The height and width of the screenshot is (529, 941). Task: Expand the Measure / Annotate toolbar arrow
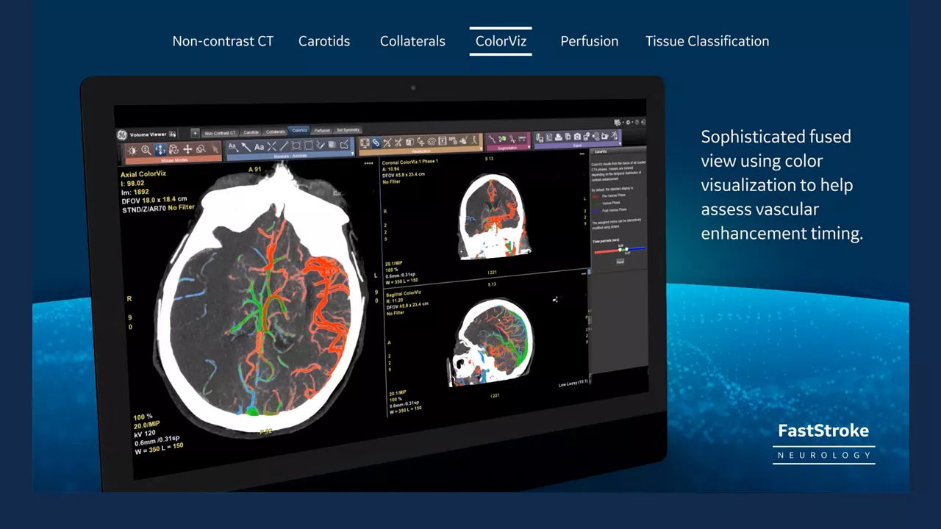click(x=353, y=154)
